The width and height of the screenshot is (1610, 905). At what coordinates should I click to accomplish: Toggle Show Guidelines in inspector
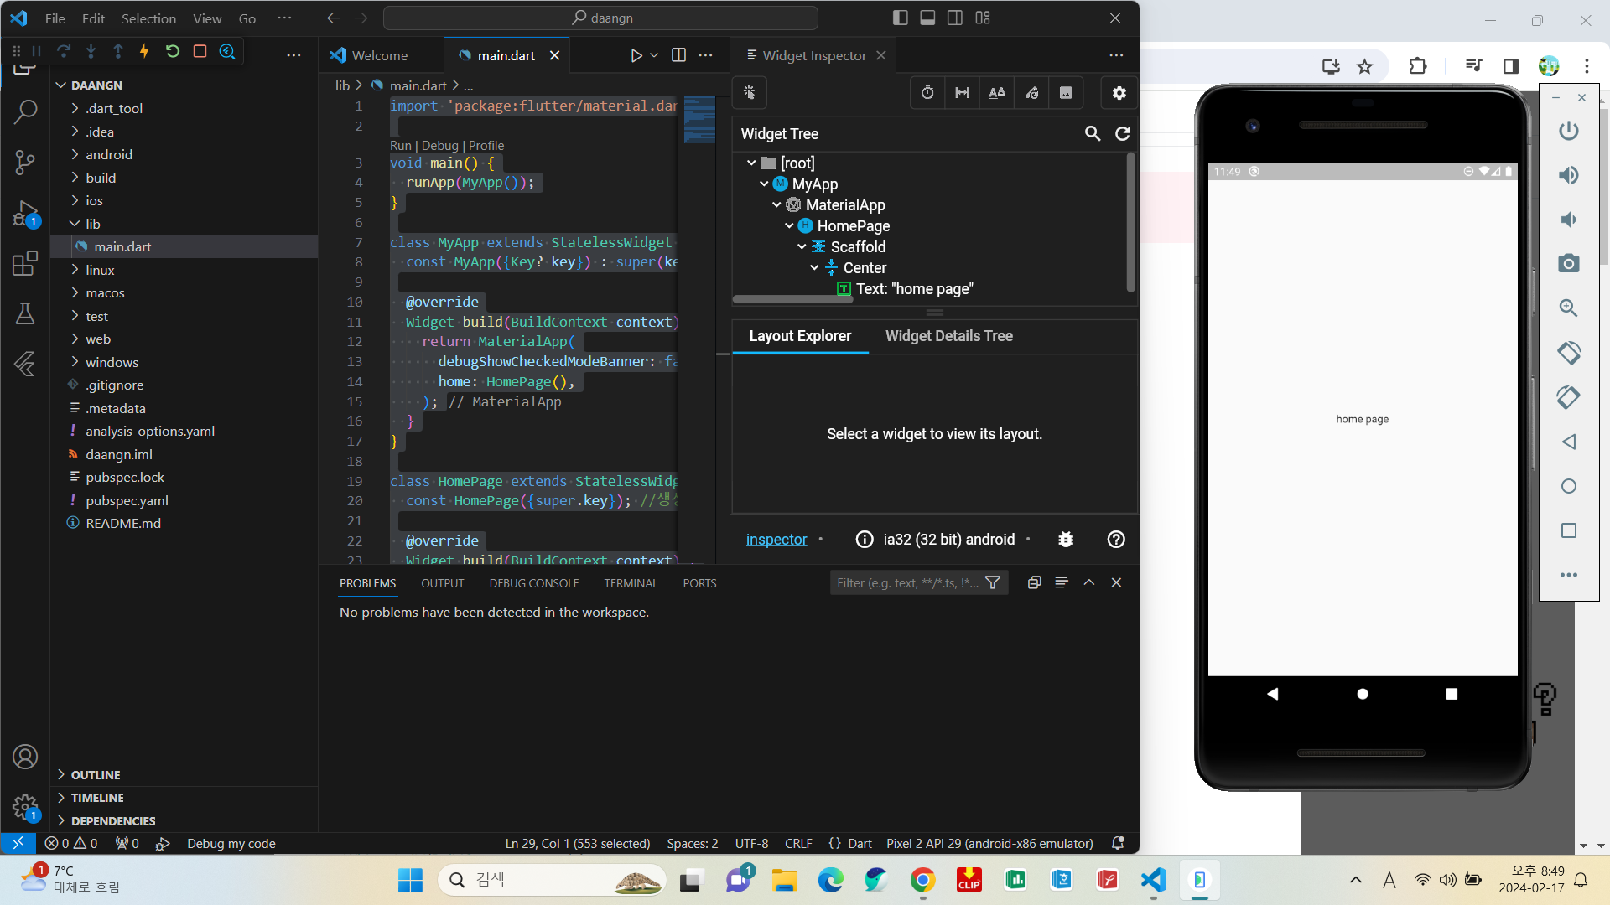[x=962, y=93]
